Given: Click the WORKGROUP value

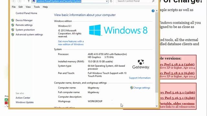Looking at the screenshot, I should [95, 101].
